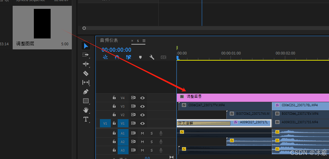The image size is (329, 159).
Task: Click the playhead at timeline start
Action: click(177, 57)
